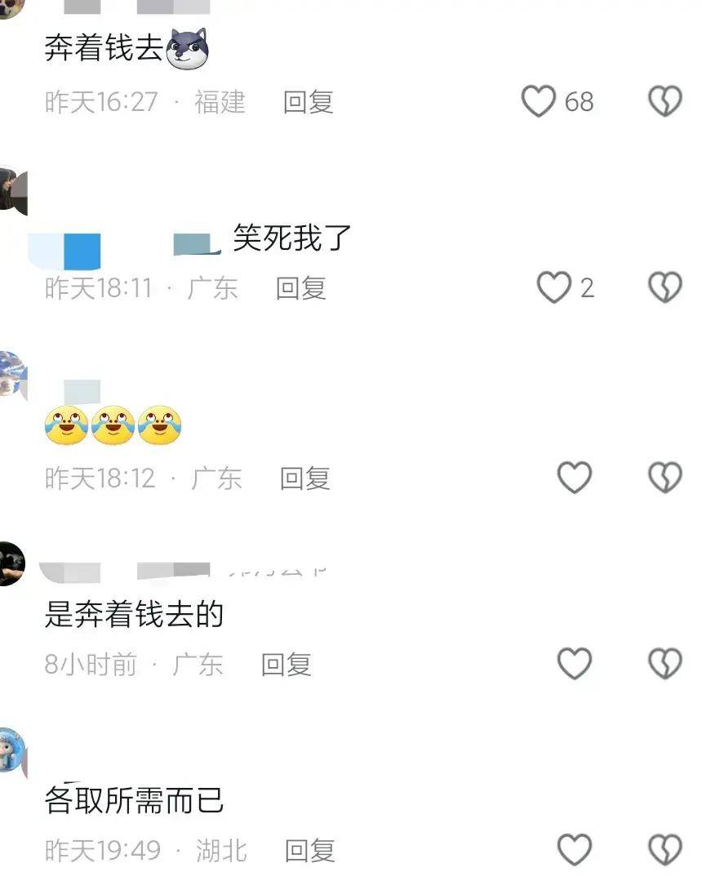Like the crying-laughing emoji comment
This screenshot has width=702, height=881.
pyautogui.click(x=575, y=478)
